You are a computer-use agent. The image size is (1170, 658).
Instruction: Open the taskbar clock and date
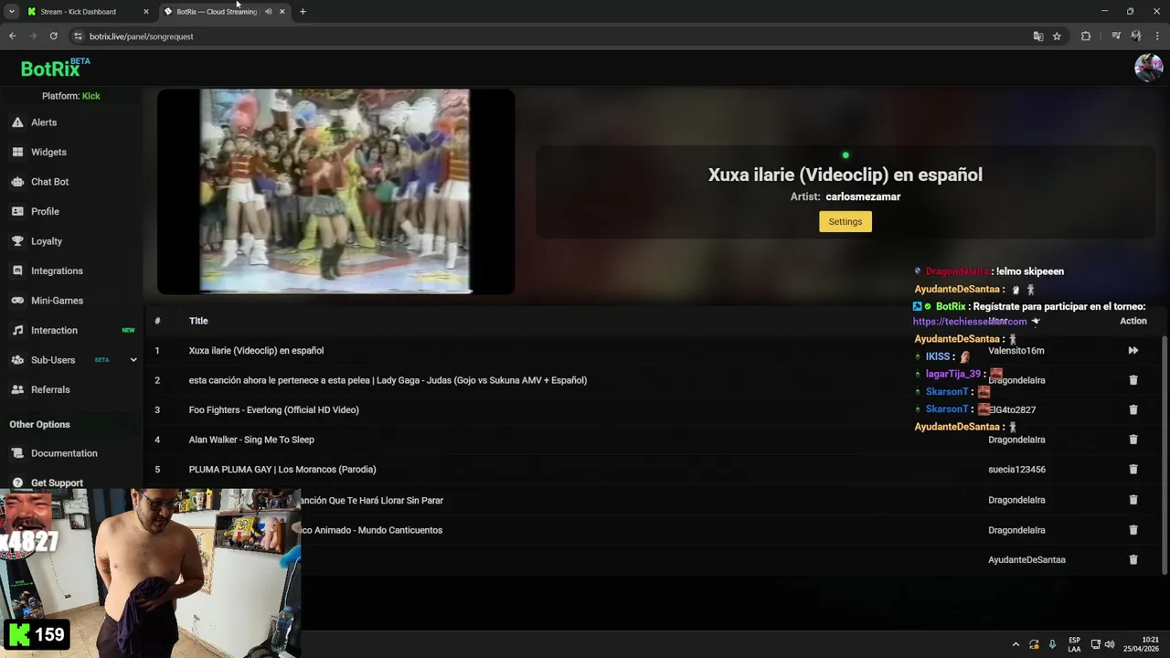[x=1141, y=644]
